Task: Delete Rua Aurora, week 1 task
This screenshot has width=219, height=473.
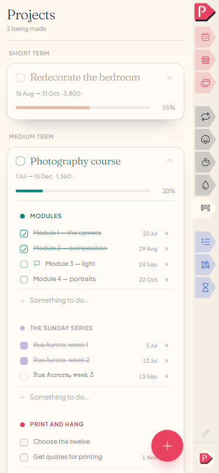Action: 167,346
